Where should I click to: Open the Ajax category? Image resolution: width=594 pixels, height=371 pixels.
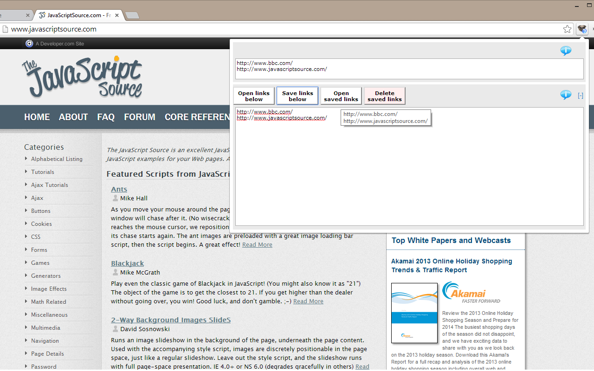point(37,198)
